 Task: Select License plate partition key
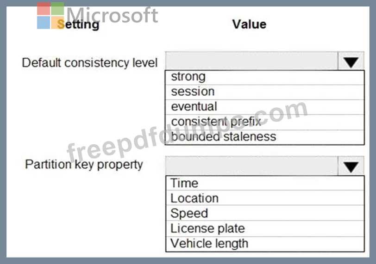(x=265, y=228)
